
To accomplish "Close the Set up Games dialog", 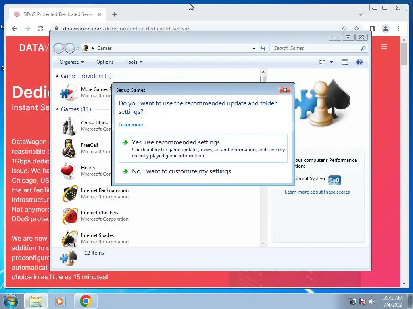I will (x=285, y=90).
